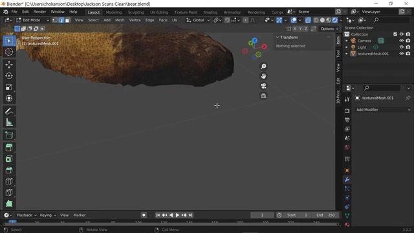This screenshot has height=233, width=414.
Task: Select the Add Cube tool
Action: click(x=9, y=135)
